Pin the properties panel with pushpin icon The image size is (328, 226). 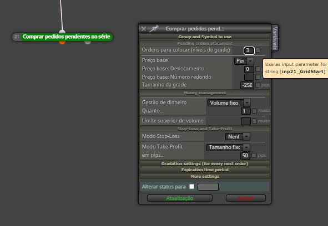[x=154, y=29]
